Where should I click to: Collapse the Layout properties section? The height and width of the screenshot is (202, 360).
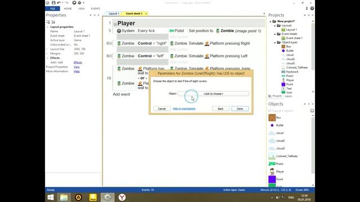47,27
